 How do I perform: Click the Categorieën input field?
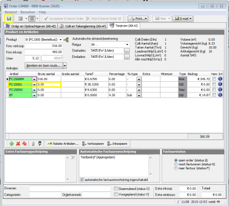point(45,195)
